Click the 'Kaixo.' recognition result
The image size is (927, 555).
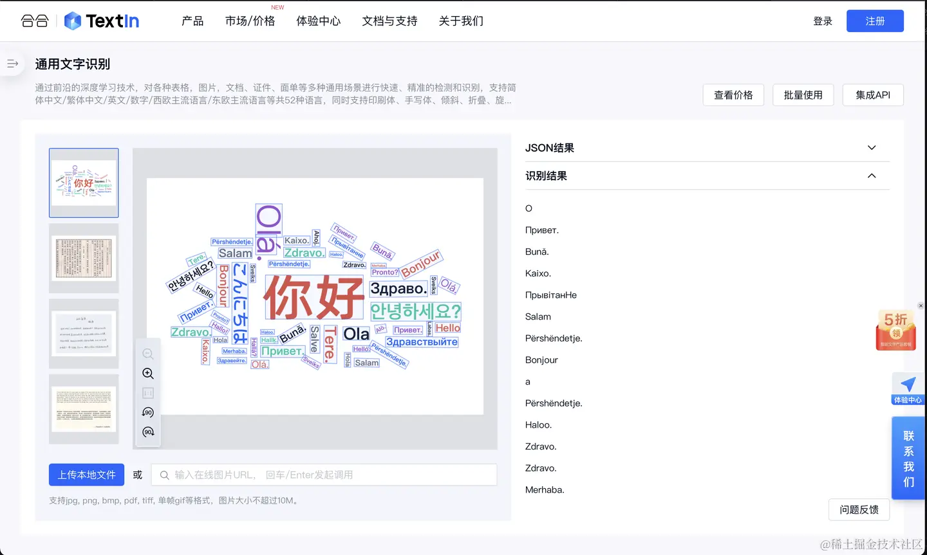538,273
